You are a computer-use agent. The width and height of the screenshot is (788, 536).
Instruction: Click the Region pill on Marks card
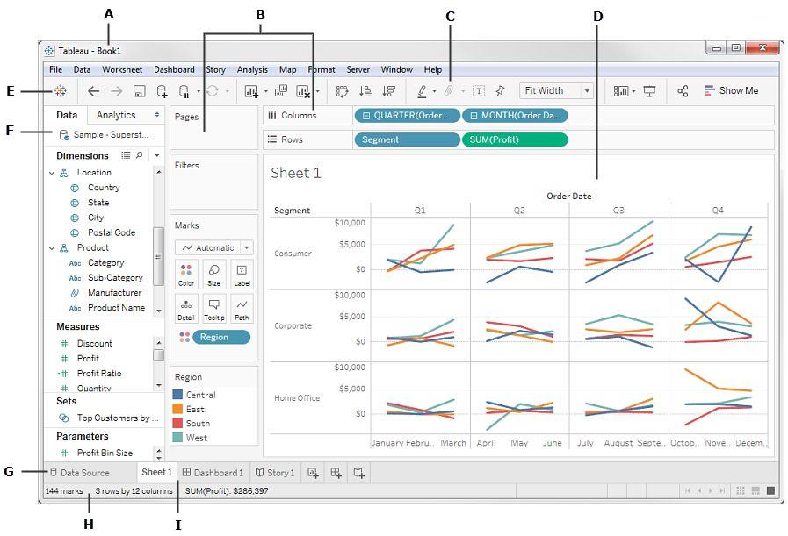point(221,337)
